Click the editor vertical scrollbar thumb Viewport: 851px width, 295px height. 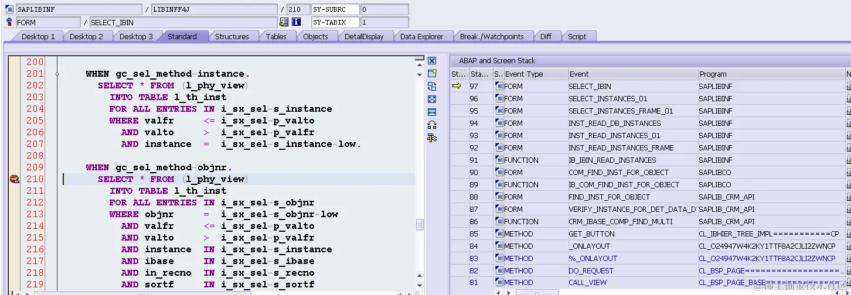pyautogui.click(x=419, y=225)
